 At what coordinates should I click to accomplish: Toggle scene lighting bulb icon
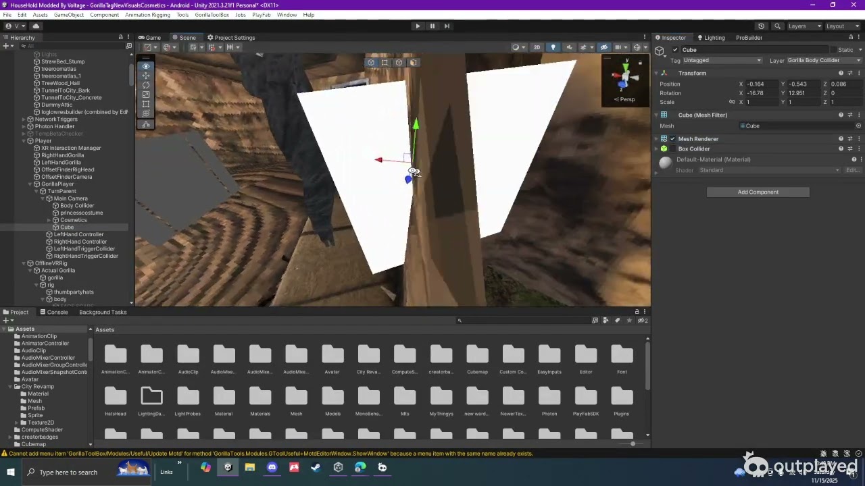tap(553, 47)
